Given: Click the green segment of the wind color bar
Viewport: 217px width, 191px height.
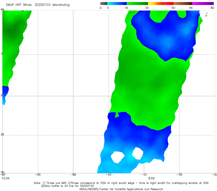Looking at the screenshot, I should coord(137,4).
